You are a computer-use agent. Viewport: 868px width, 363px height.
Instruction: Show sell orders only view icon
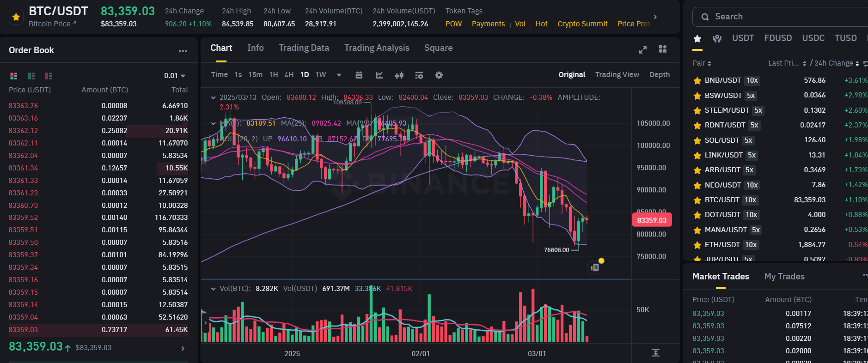49,76
